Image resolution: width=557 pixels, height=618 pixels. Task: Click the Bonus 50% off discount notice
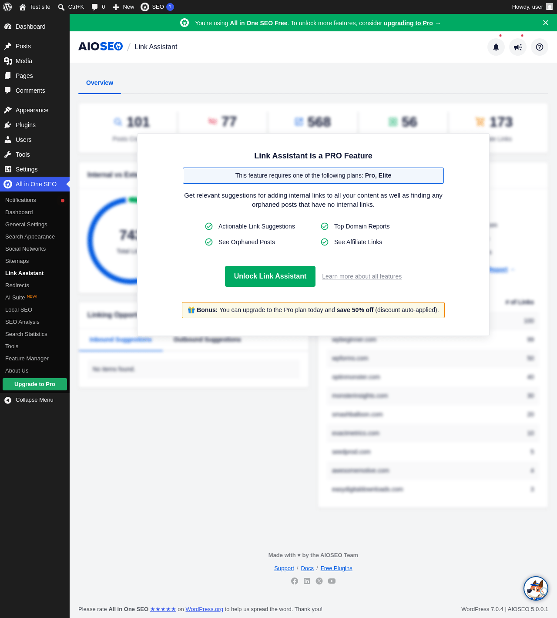(x=313, y=310)
